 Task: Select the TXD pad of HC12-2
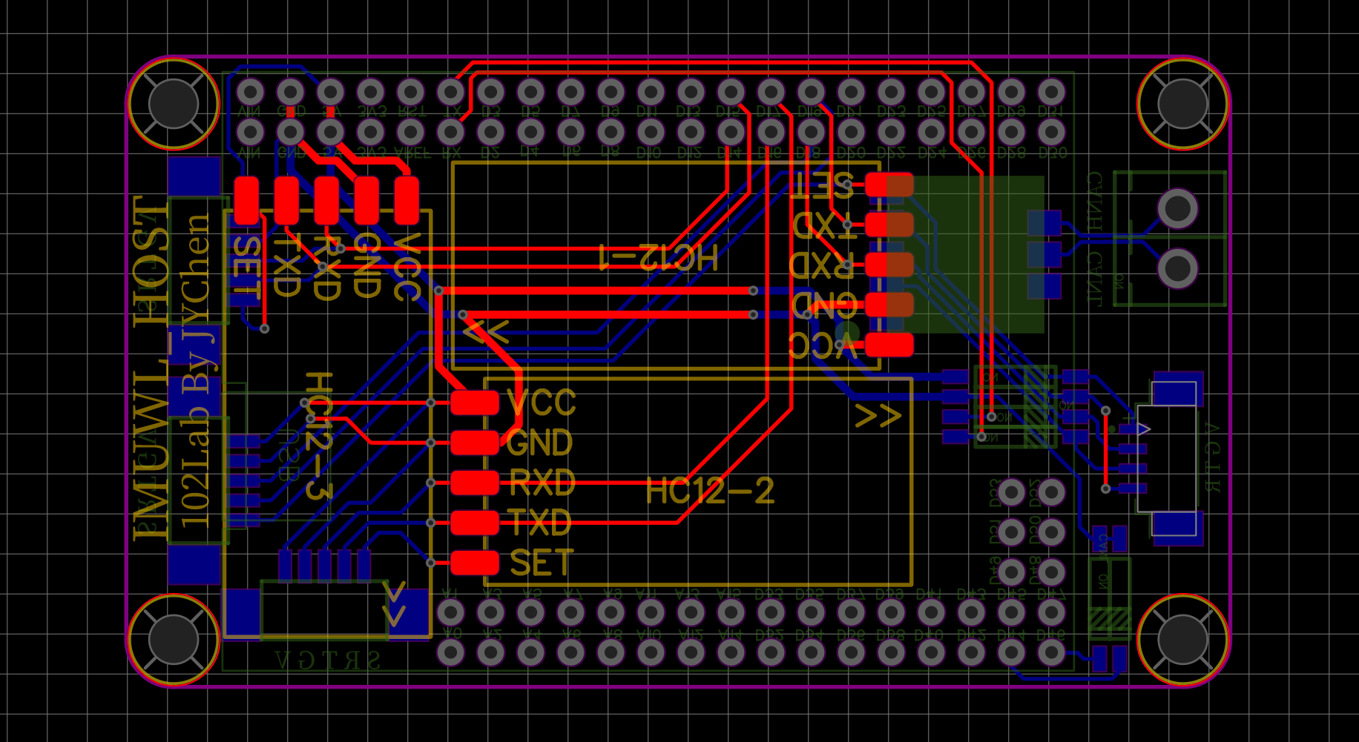pyautogui.click(x=476, y=523)
